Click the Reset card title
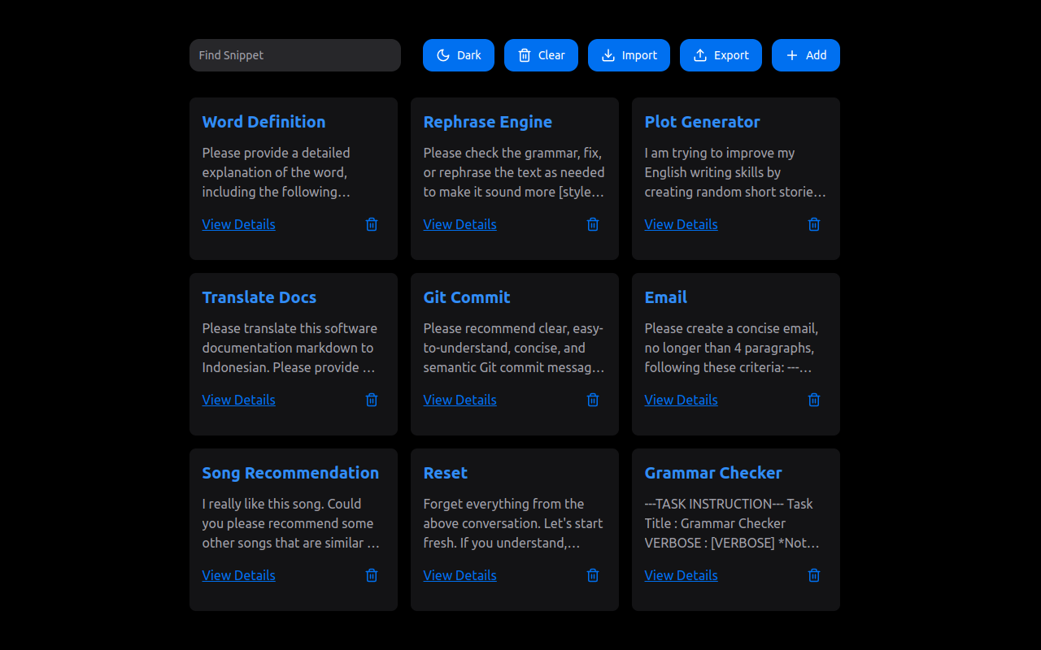Viewport: 1041px width, 650px height. click(446, 473)
